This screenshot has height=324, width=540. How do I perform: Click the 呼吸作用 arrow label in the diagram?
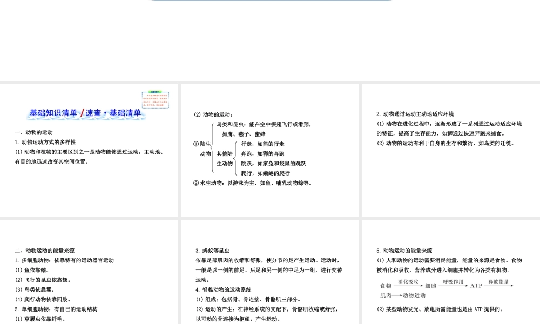tap(453, 282)
